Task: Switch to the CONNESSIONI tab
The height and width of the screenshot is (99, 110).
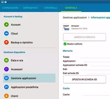Action: (10, 8)
